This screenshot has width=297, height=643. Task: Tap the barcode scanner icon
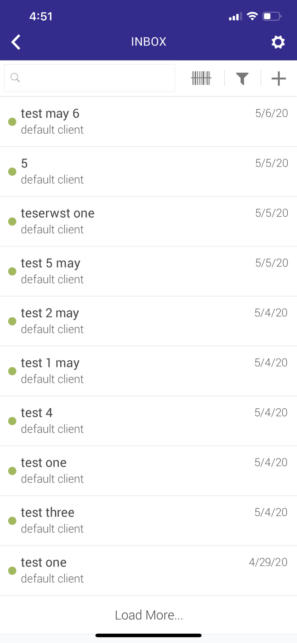click(x=201, y=78)
